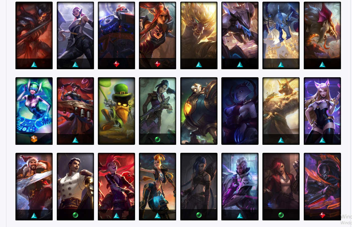Open the white-haired figure with purple tech armor
The height and width of the screenshot is (227, 352).
coord(240,186)
